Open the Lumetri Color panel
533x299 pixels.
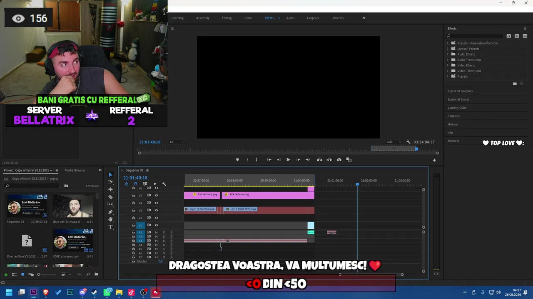coord(457,108)
